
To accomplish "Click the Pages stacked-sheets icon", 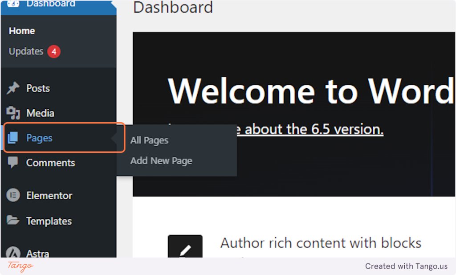I will click(13, 138).
